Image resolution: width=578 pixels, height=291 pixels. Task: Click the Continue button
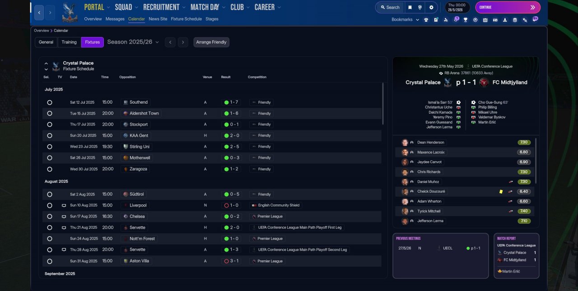click(x=508, y=7)
